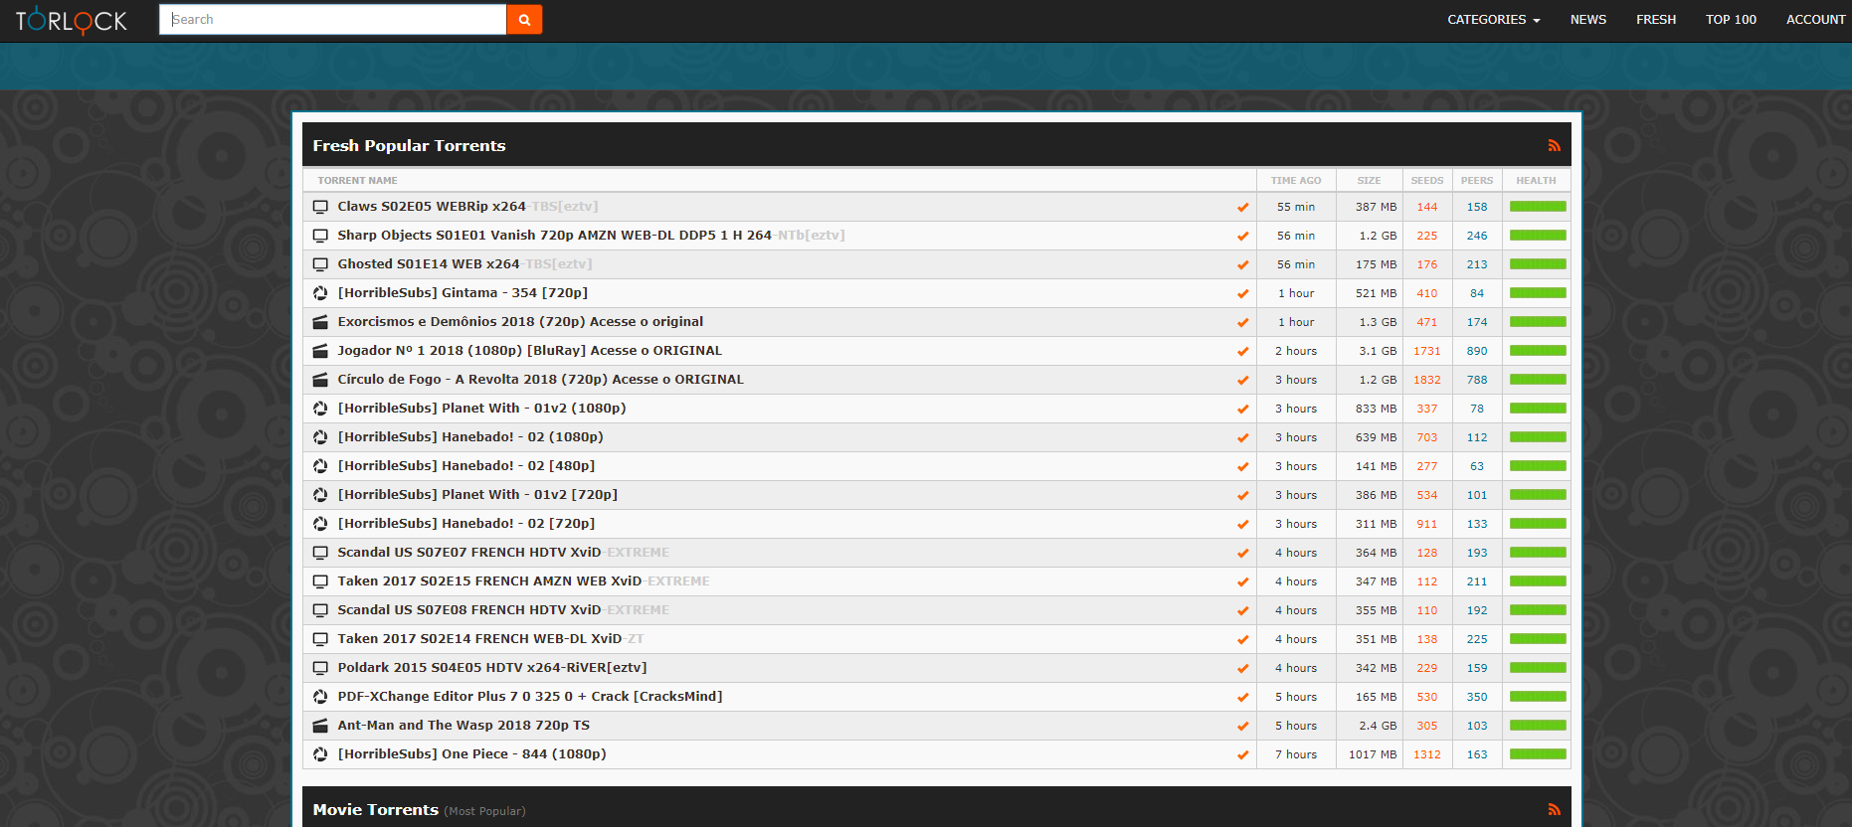1852x827 pixels.
Task: Sort by Time Ago column header
Action: tap(1296, 181)
